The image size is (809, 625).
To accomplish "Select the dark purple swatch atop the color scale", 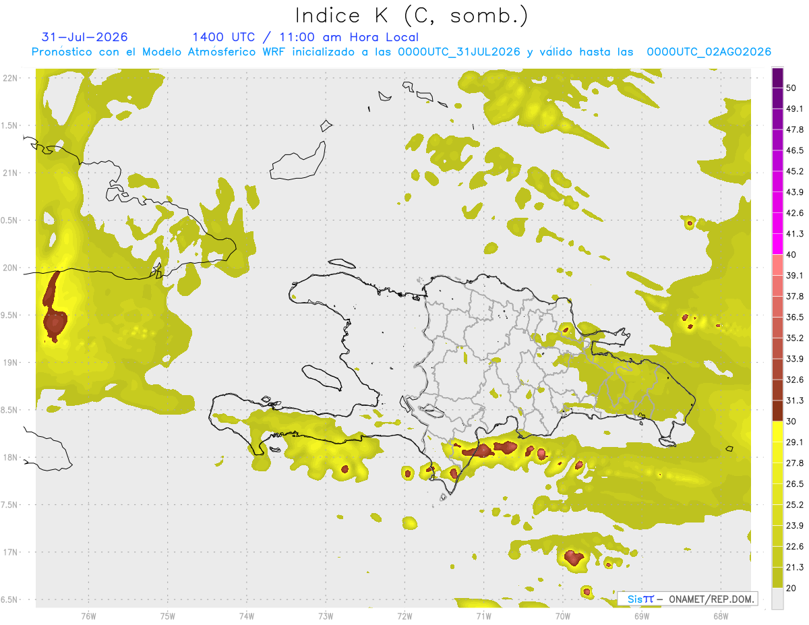I will 777,78.
